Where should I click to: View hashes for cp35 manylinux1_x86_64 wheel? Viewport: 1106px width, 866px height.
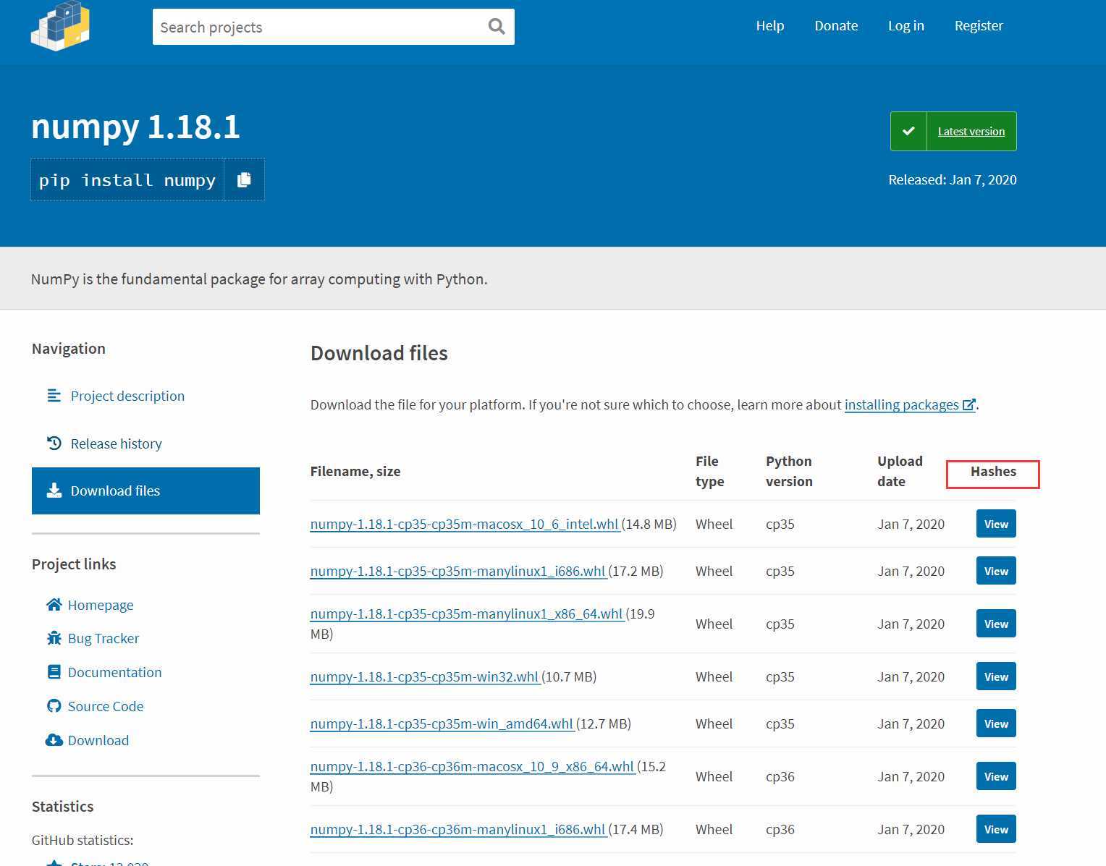[996, 624]
